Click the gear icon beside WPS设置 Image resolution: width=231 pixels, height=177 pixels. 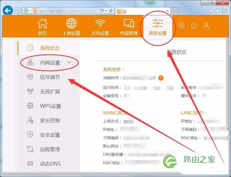(30, 106)
